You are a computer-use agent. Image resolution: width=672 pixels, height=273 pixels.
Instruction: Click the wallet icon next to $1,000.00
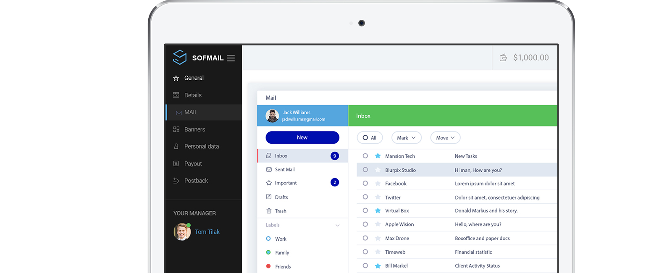pos(503,58)
